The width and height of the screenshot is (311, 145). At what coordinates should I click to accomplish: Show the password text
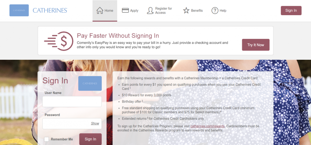click(95, 123)
